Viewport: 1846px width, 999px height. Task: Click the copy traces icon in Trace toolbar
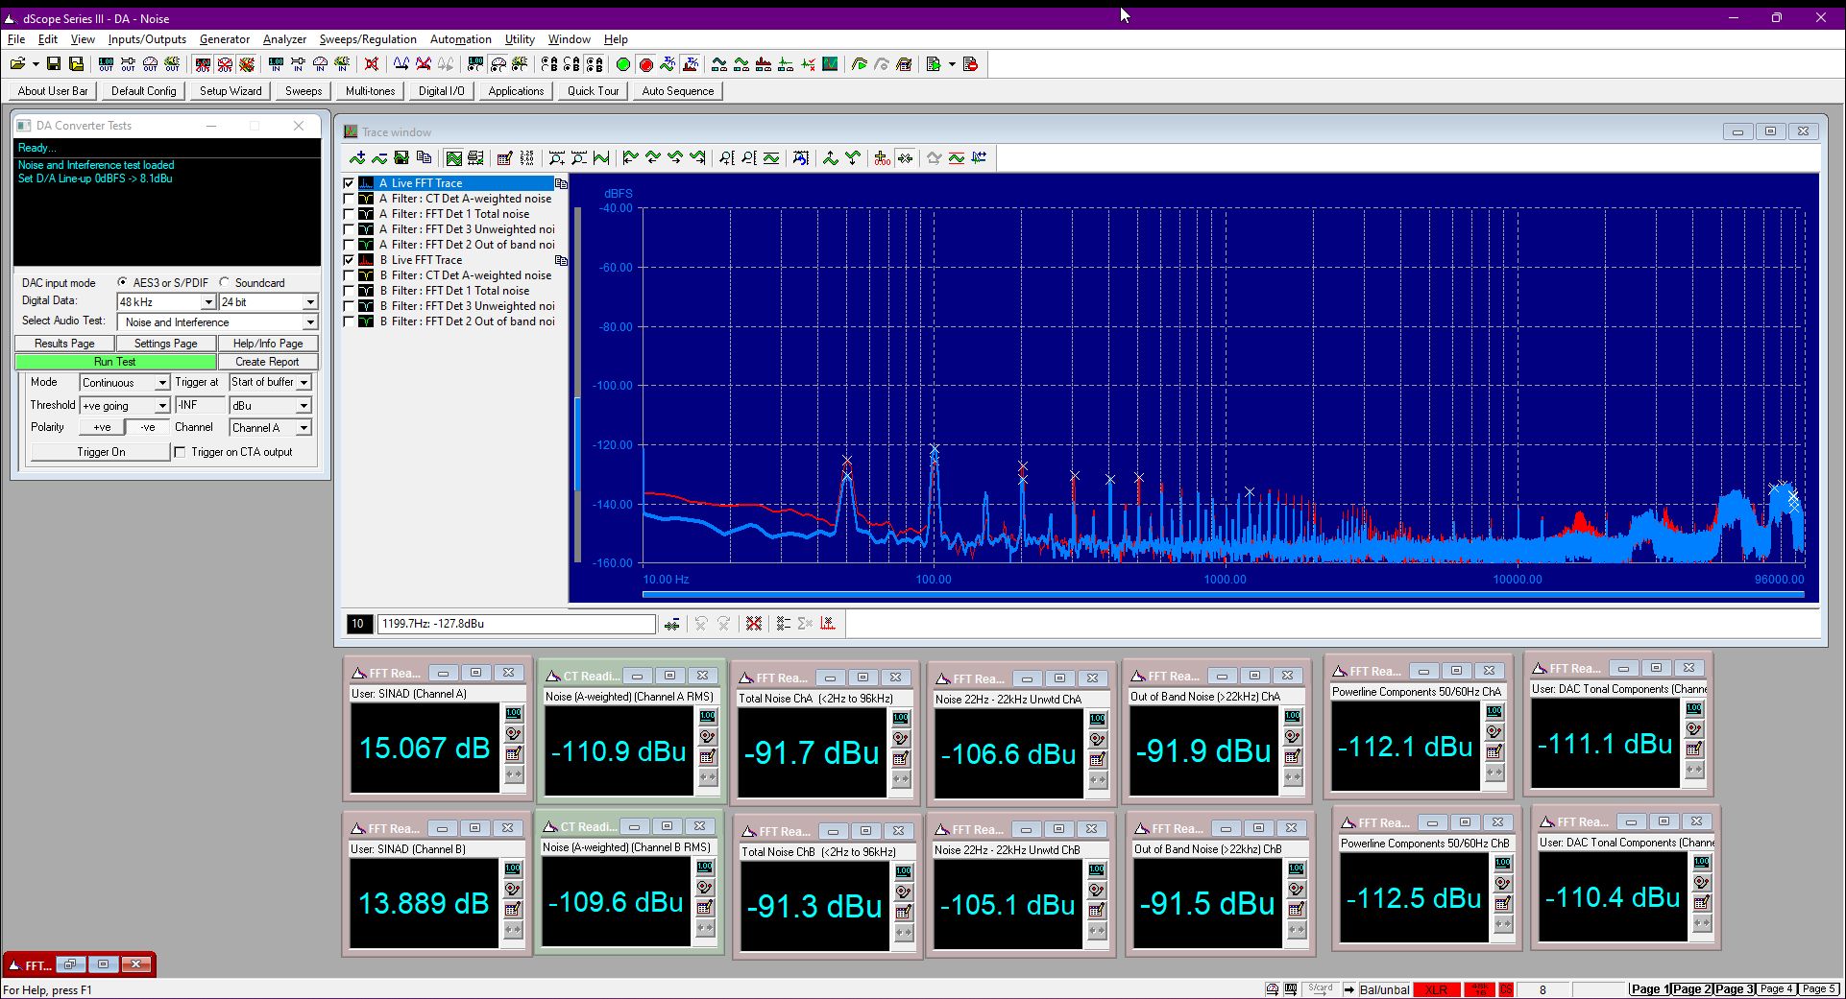(424, 158)
